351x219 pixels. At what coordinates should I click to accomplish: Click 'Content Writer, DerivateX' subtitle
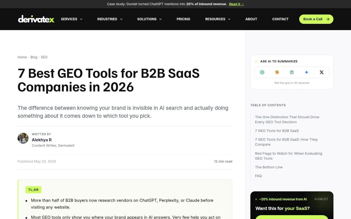coord(53,145)
